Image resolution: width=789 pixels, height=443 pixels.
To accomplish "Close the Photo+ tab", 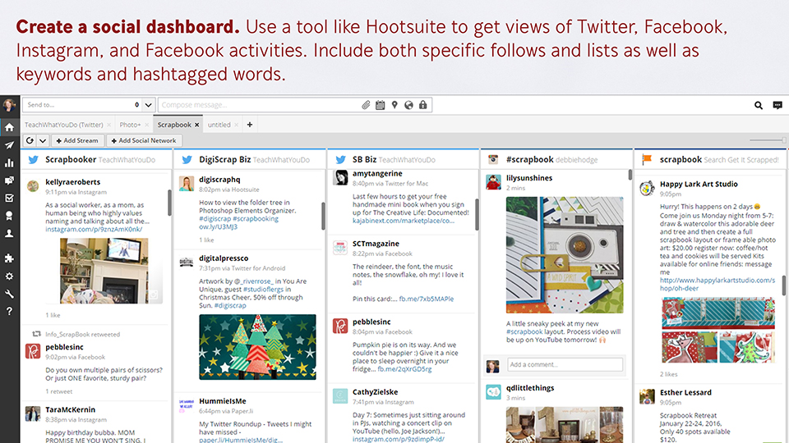I will 147,125.
